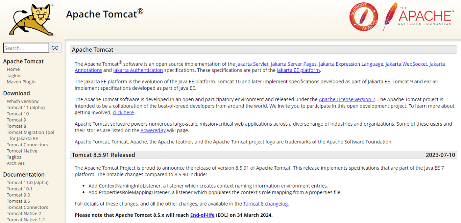Viewport: 461px width, 223px height.
Task: Click the Tomcat cat logo
Action: click(31, 19)
